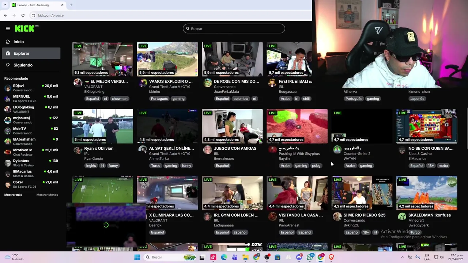Open DE ROSE CON MIS DO... thumbnail
The width and height of the screenshot is (468, 263).
tap(232, 59)
